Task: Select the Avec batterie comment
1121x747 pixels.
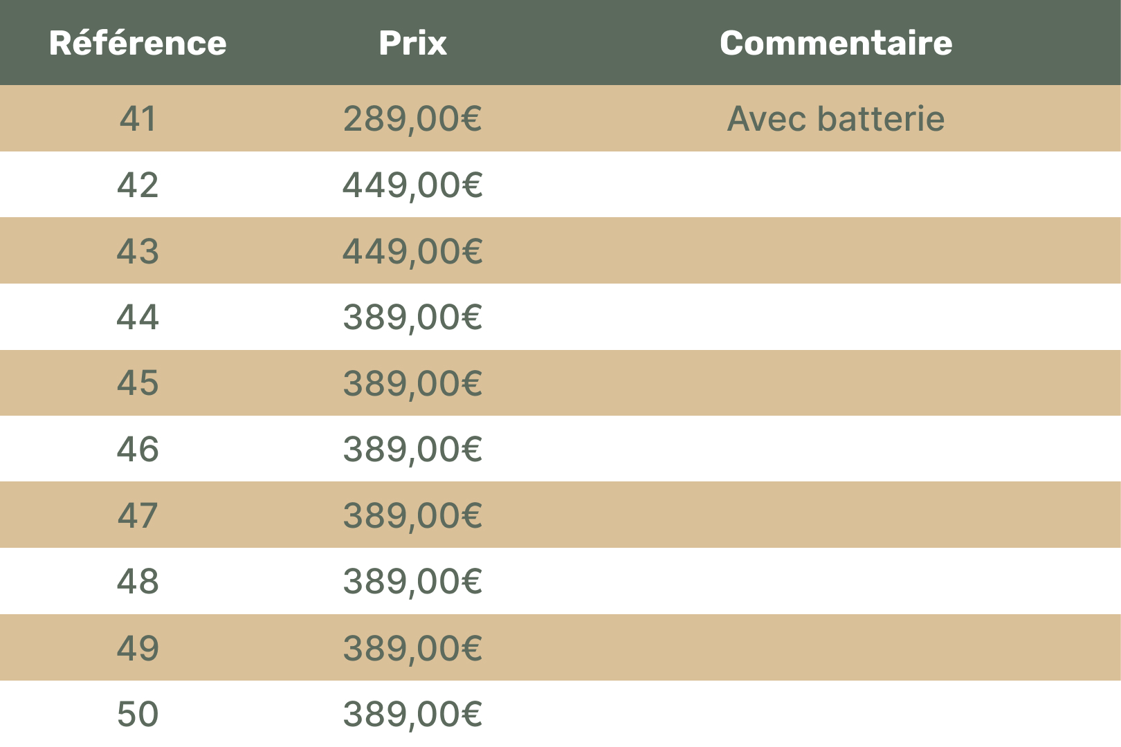Action: [x=836, y=118]
